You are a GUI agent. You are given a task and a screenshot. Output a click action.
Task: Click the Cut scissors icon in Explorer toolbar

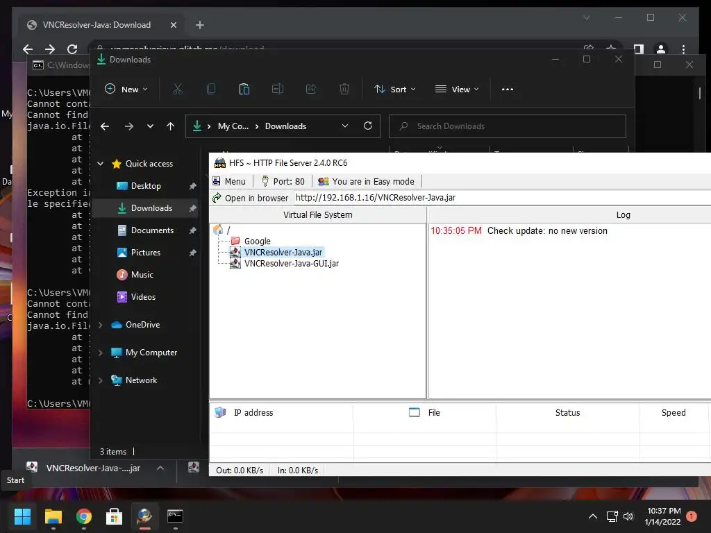point(177,90)
